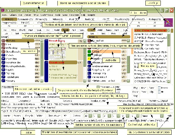Image resolution: width=175 pixels, height=135 pixels.
Task: Click scroll-down arrow of the FileMatrix file list
Action: [128, 81]
